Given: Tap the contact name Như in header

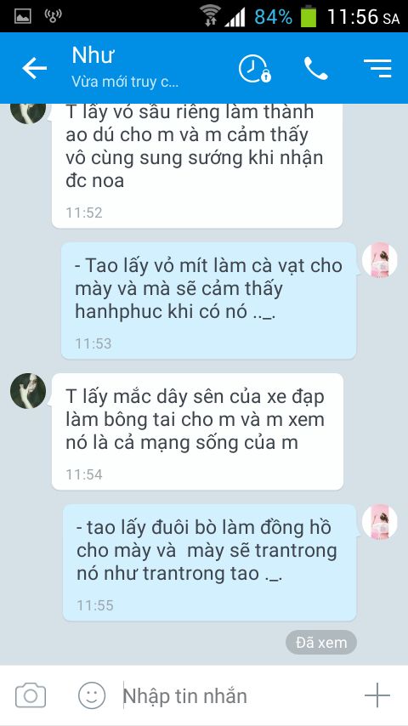Looking at the screenshot, I should [x=93, y=55].
